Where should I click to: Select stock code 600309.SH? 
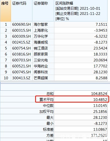(22, 36)
